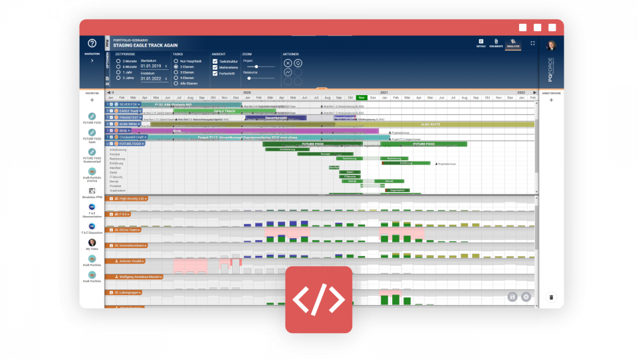Expand the EAGLE Track project row

tap(108, 111)
